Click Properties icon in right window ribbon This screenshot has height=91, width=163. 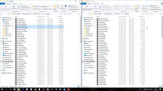[x=144, y=7]
